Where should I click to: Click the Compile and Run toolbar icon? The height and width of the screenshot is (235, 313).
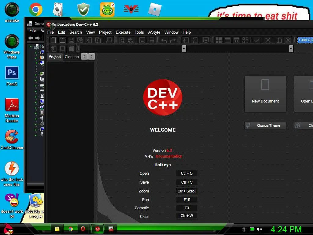coord(236,40)
